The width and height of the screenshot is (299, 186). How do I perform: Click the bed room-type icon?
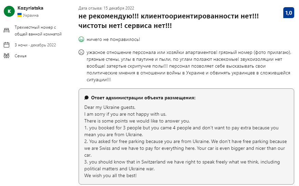(6, 30)
